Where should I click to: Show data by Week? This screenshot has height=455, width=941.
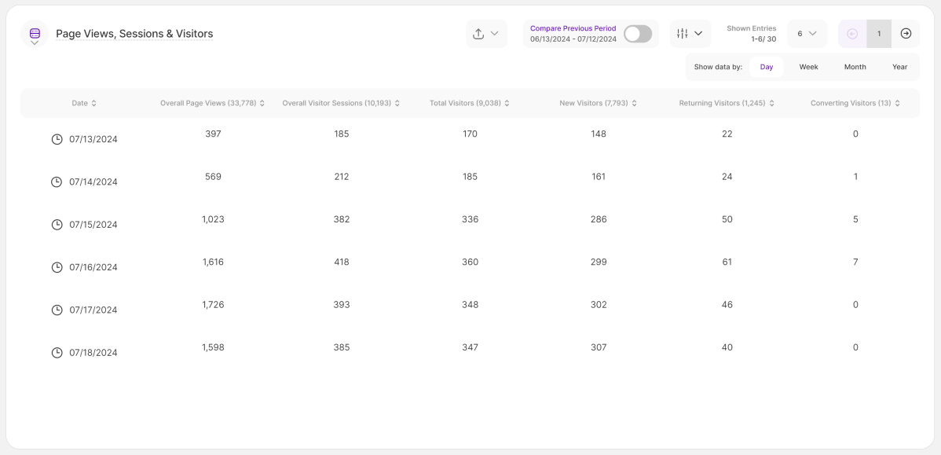808,67
